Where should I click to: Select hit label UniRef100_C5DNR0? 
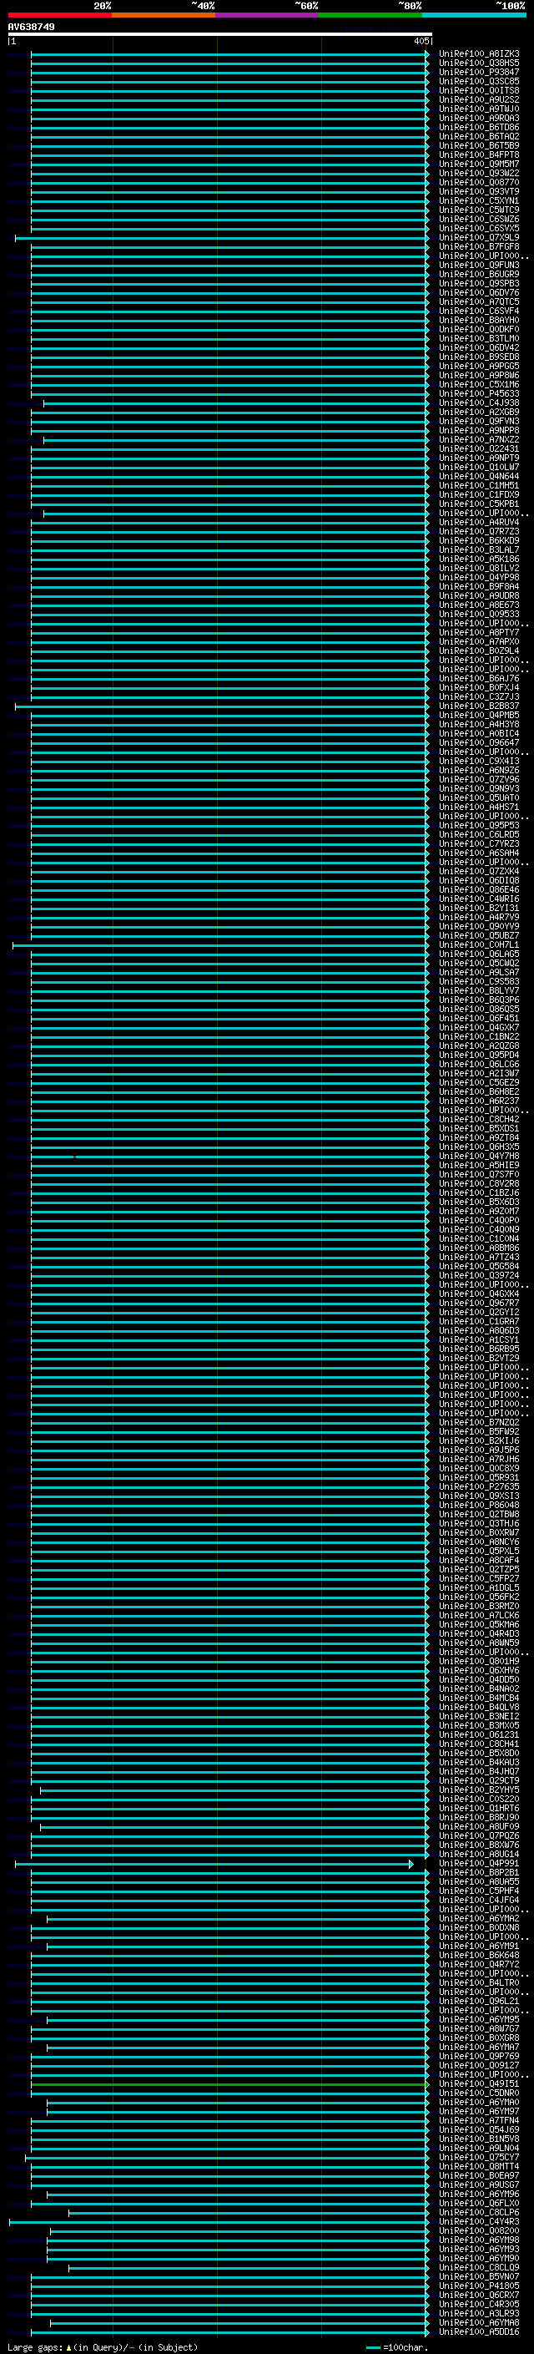coord(479,2093)
